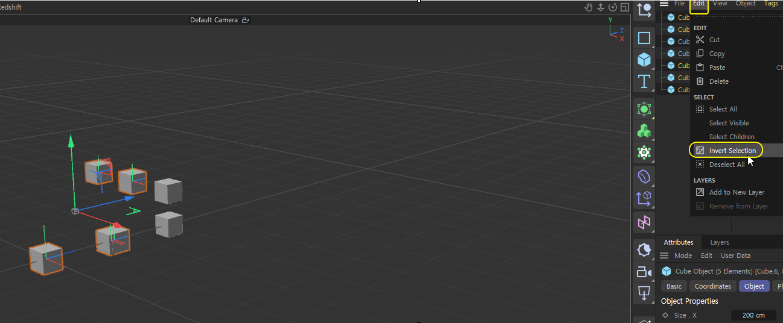Click the viewport move/dolly arrows icon
783x323 pixels.
(x=601, y=7)
